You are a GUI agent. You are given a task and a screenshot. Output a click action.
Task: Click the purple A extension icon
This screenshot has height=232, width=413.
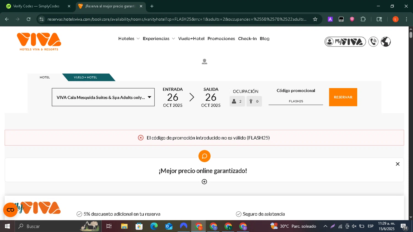coord(330,19)
